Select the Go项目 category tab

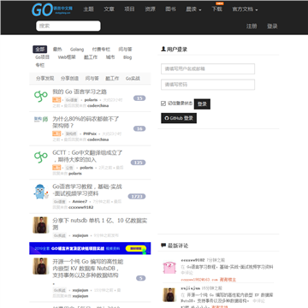click(42, 57)
